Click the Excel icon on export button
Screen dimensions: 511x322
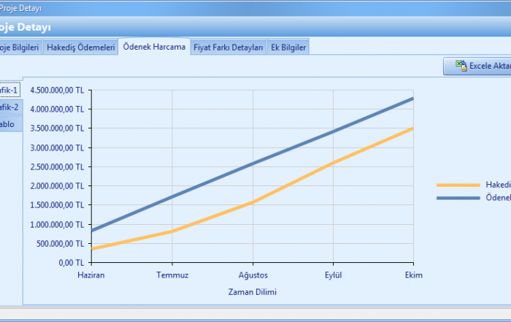pos(461,66)
